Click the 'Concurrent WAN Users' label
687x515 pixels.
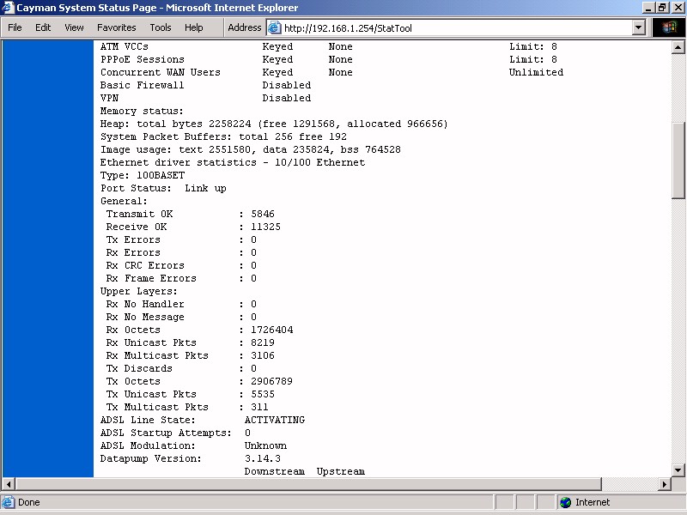tap(161, 72)
